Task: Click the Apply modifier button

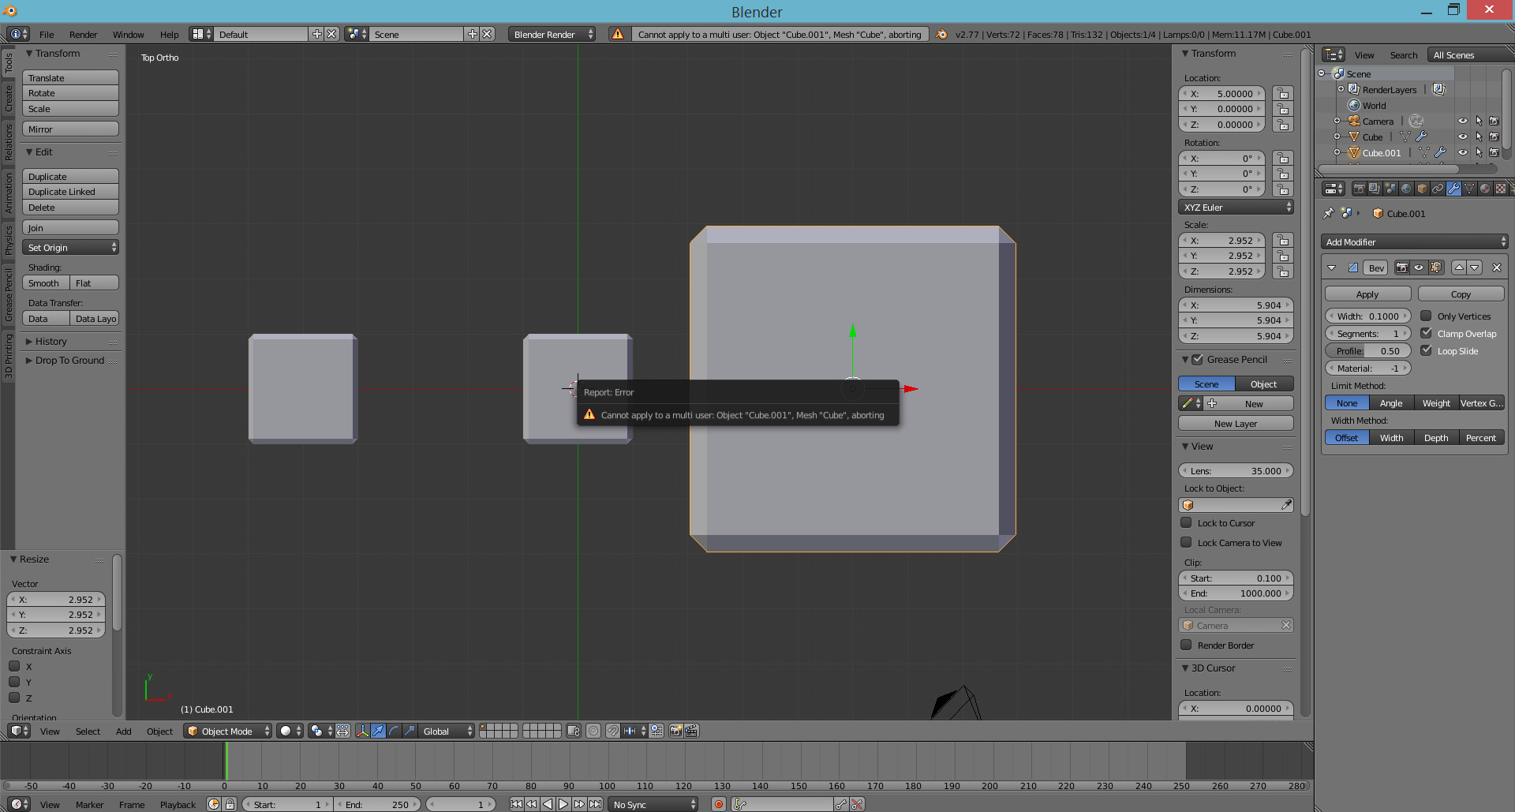Action: [x=1367, y=294]
